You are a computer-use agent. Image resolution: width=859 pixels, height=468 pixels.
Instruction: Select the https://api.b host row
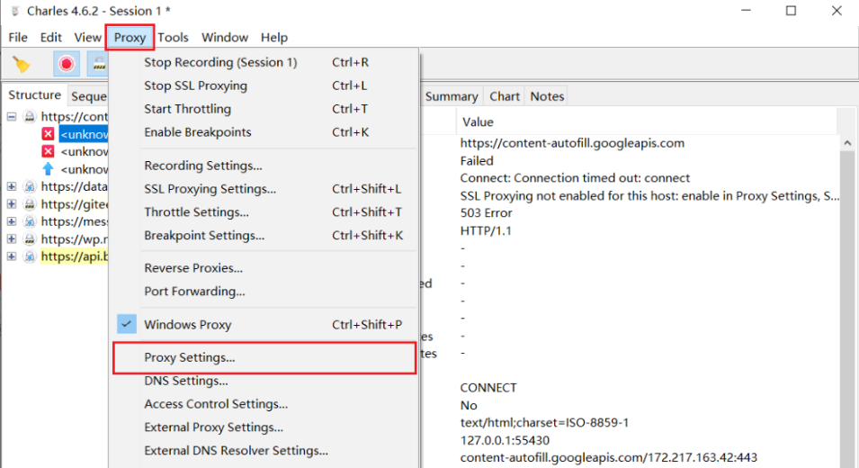(75, 256)
